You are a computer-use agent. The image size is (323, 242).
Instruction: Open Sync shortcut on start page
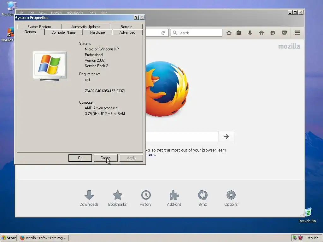pos(203,198)
